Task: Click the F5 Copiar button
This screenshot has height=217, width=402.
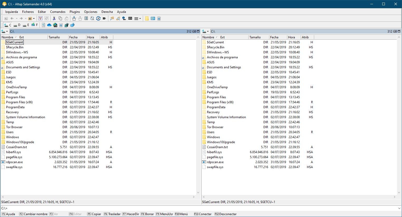Action: click(x=94, y=214)
